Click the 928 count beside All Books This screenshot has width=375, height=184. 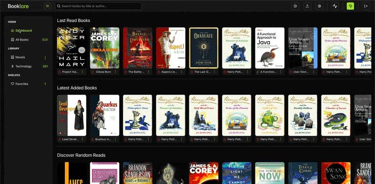tap(45, 40)
